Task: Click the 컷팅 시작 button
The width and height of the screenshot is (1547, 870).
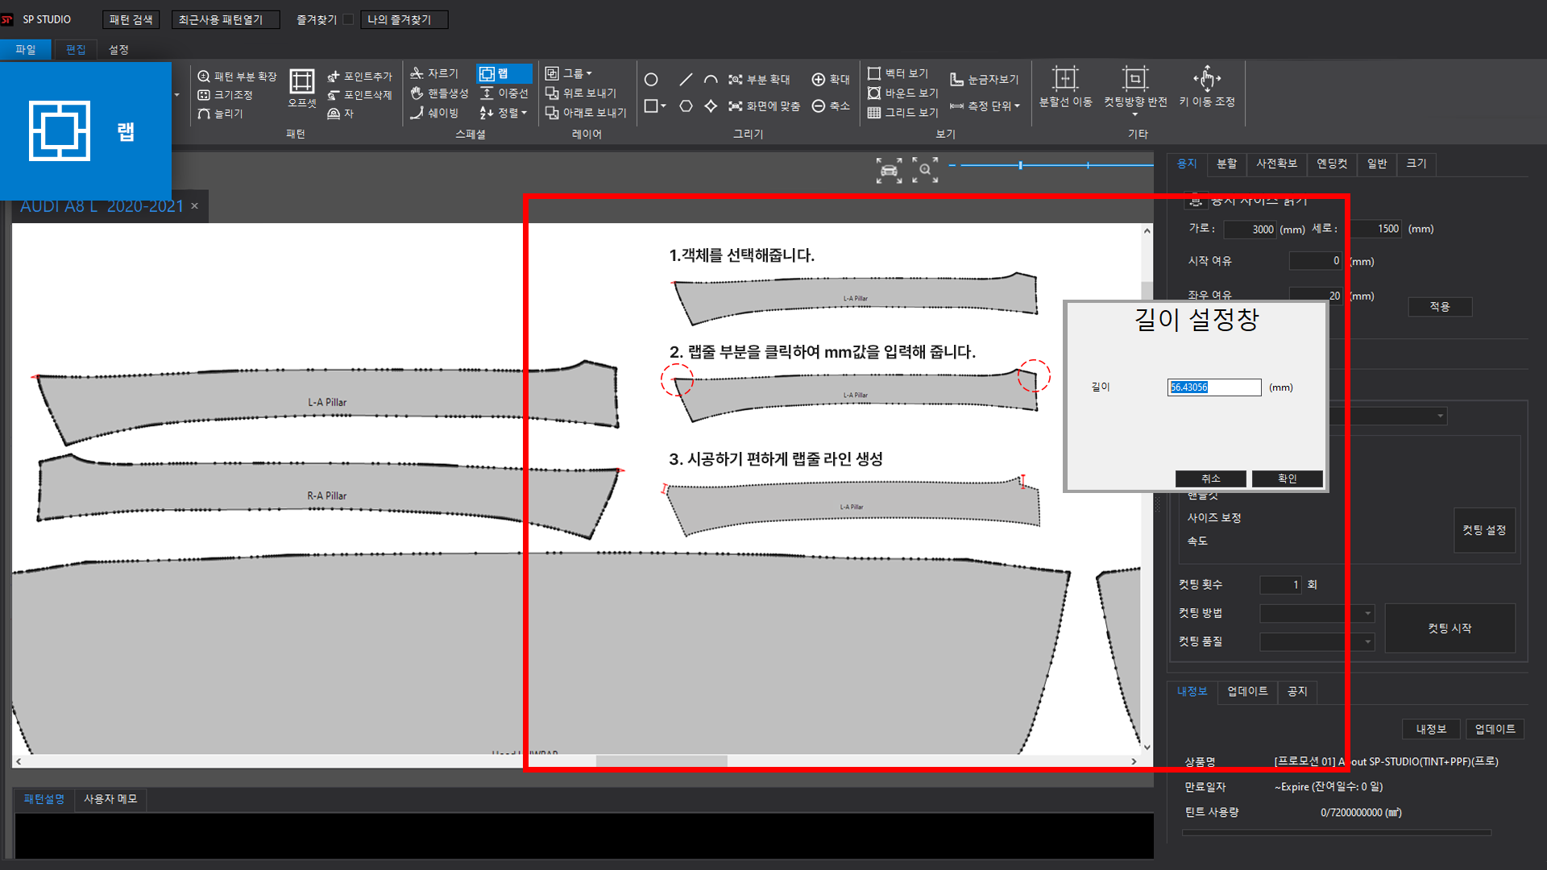Action: pos(1450,628)
